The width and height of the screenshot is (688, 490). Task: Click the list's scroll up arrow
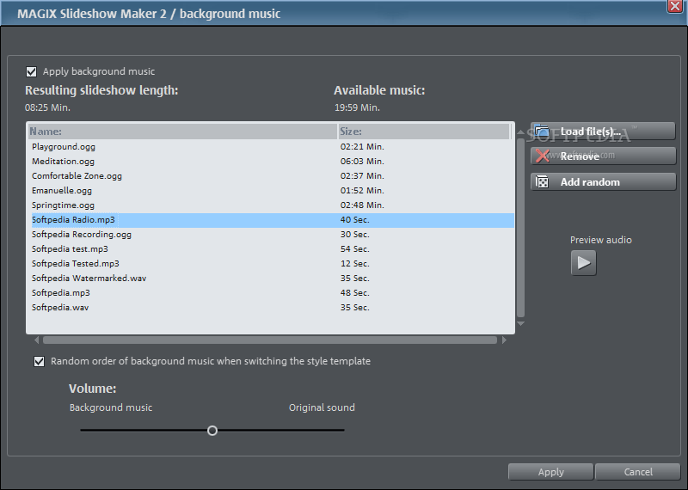point(520,132)
